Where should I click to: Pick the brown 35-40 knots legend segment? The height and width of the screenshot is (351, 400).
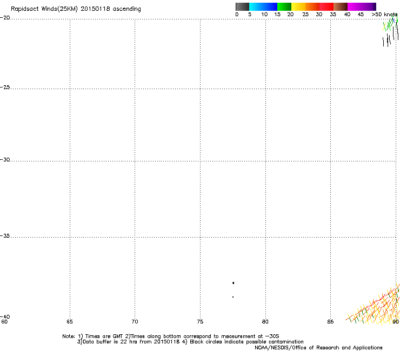341,6
